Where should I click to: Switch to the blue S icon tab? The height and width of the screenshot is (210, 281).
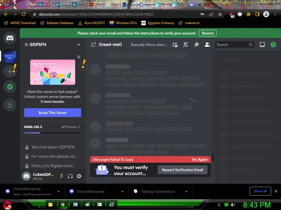click(x=128, y=5)
